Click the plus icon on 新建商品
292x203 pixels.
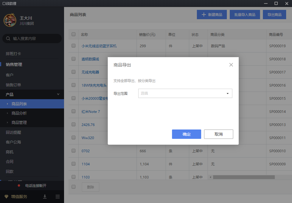pos(204,15)
